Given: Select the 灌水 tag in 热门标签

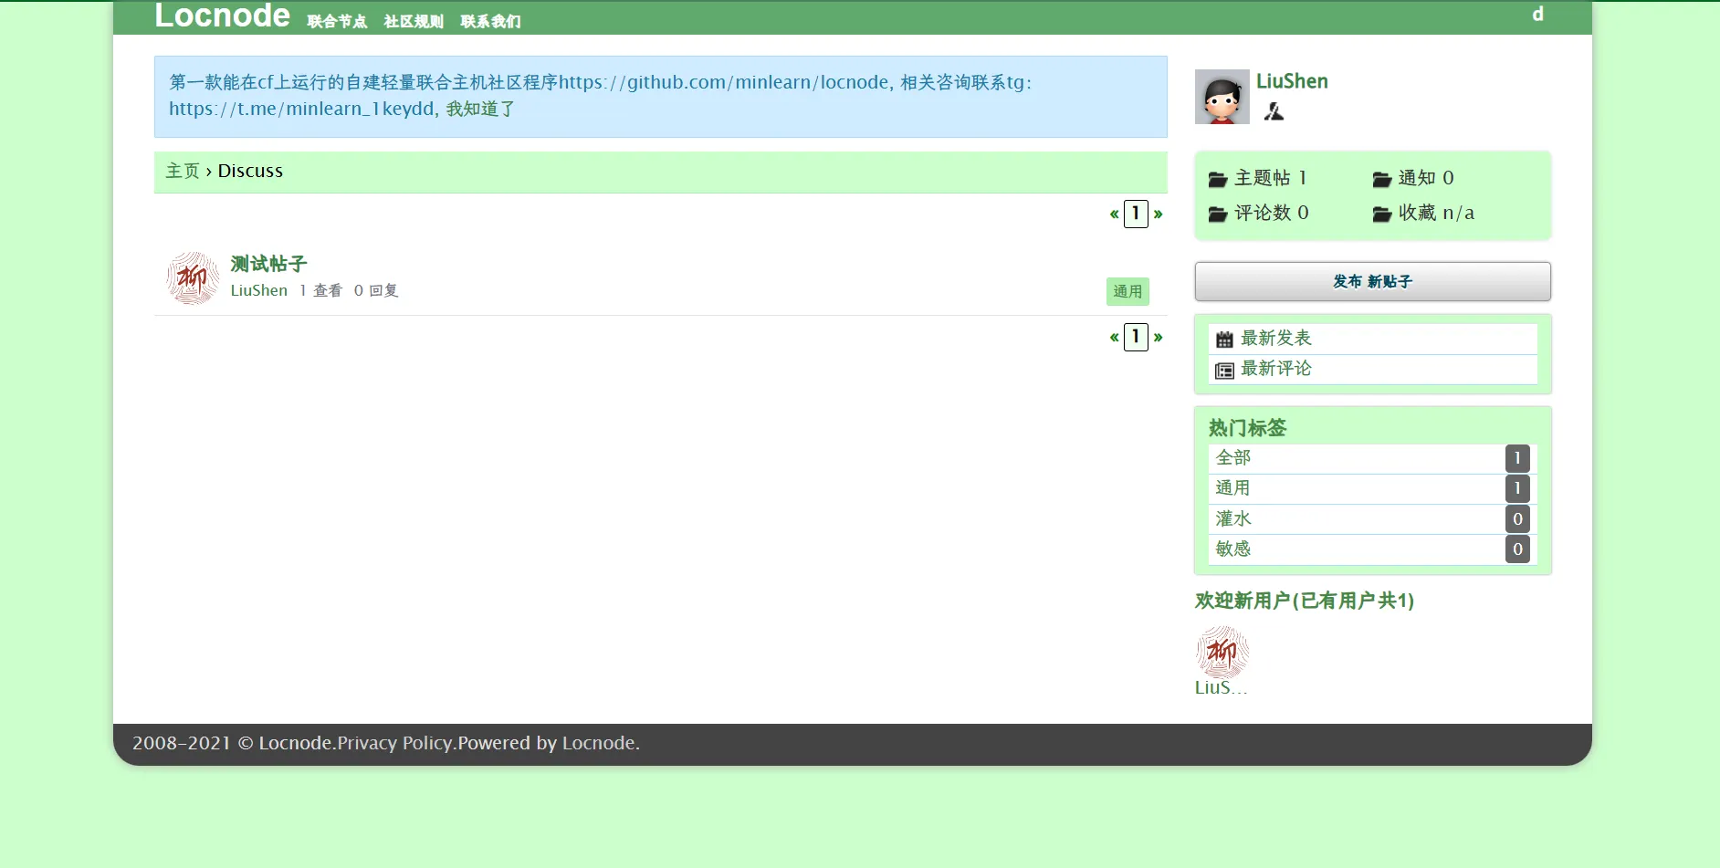Looking at the screenshot, I should [1233, 518].
